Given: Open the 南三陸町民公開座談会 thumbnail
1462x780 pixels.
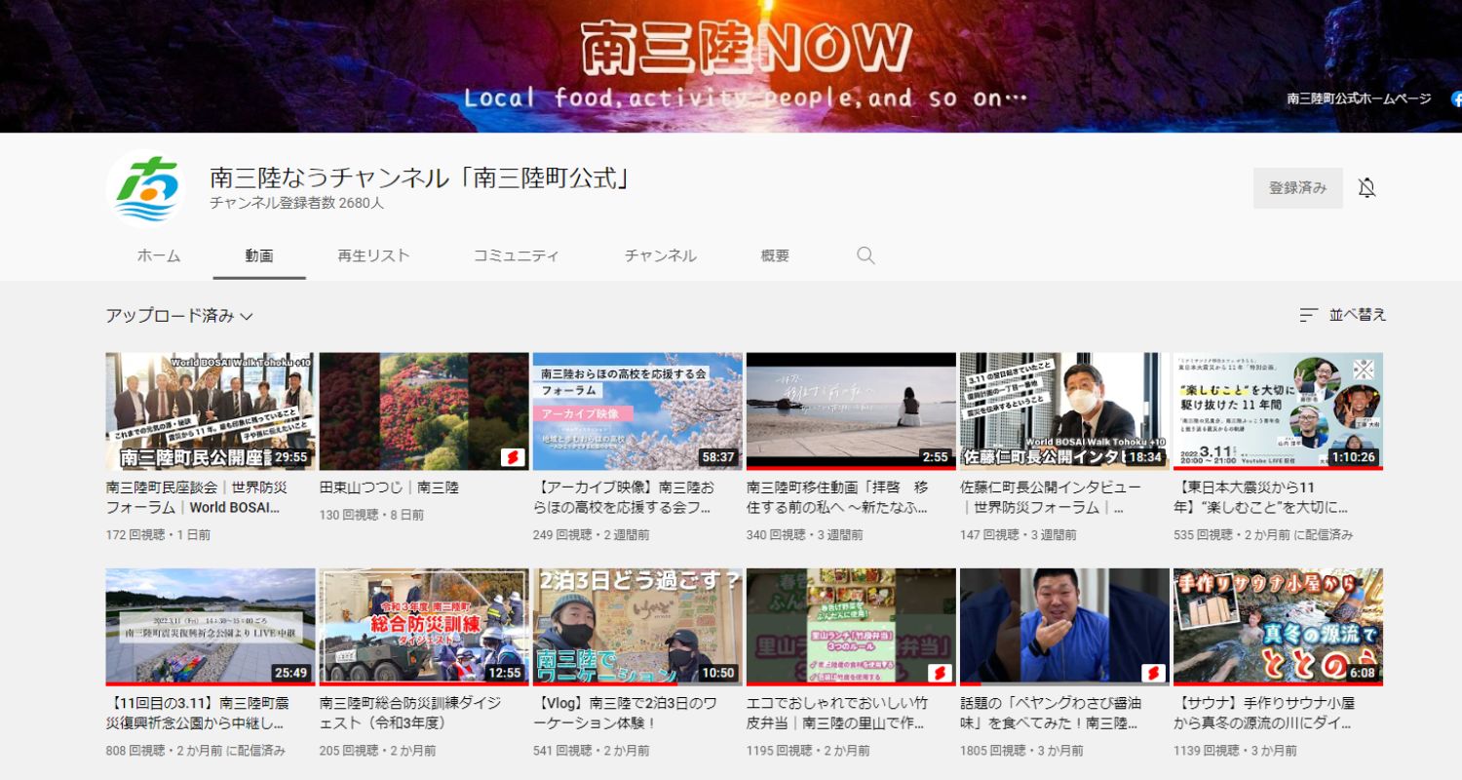Looking at the screenshot, I should 210,409.
